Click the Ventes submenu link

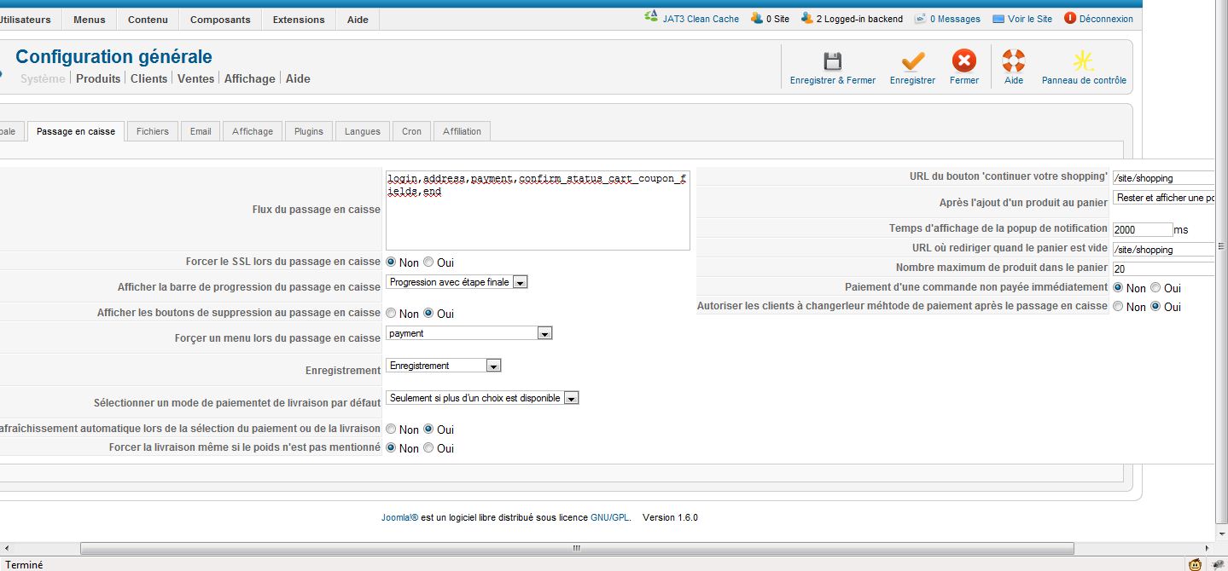click(196, 78)
